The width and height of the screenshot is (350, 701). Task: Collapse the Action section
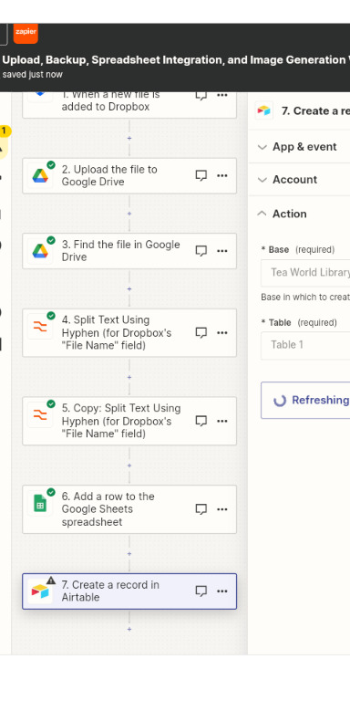tap(299, 214)
